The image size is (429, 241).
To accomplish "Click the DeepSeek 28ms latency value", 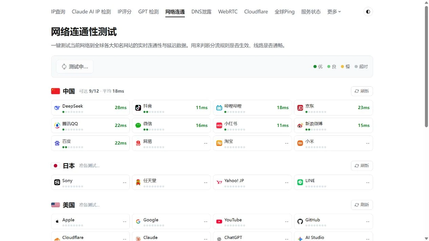I will [121, 108].
